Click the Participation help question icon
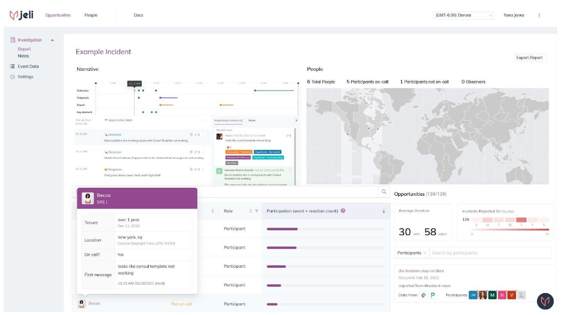The height and width of the screenshot is (315, 565). tap(343, 211)
